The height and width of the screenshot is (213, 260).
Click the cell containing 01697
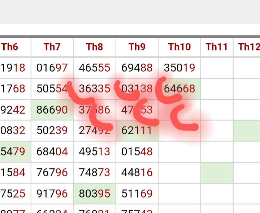coord(52,68)
